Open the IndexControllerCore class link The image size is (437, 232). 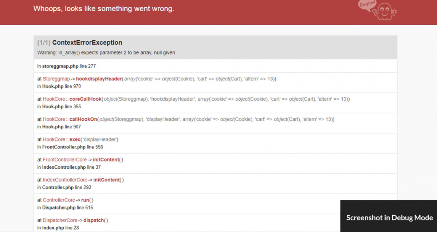click(x=65, y=180)
